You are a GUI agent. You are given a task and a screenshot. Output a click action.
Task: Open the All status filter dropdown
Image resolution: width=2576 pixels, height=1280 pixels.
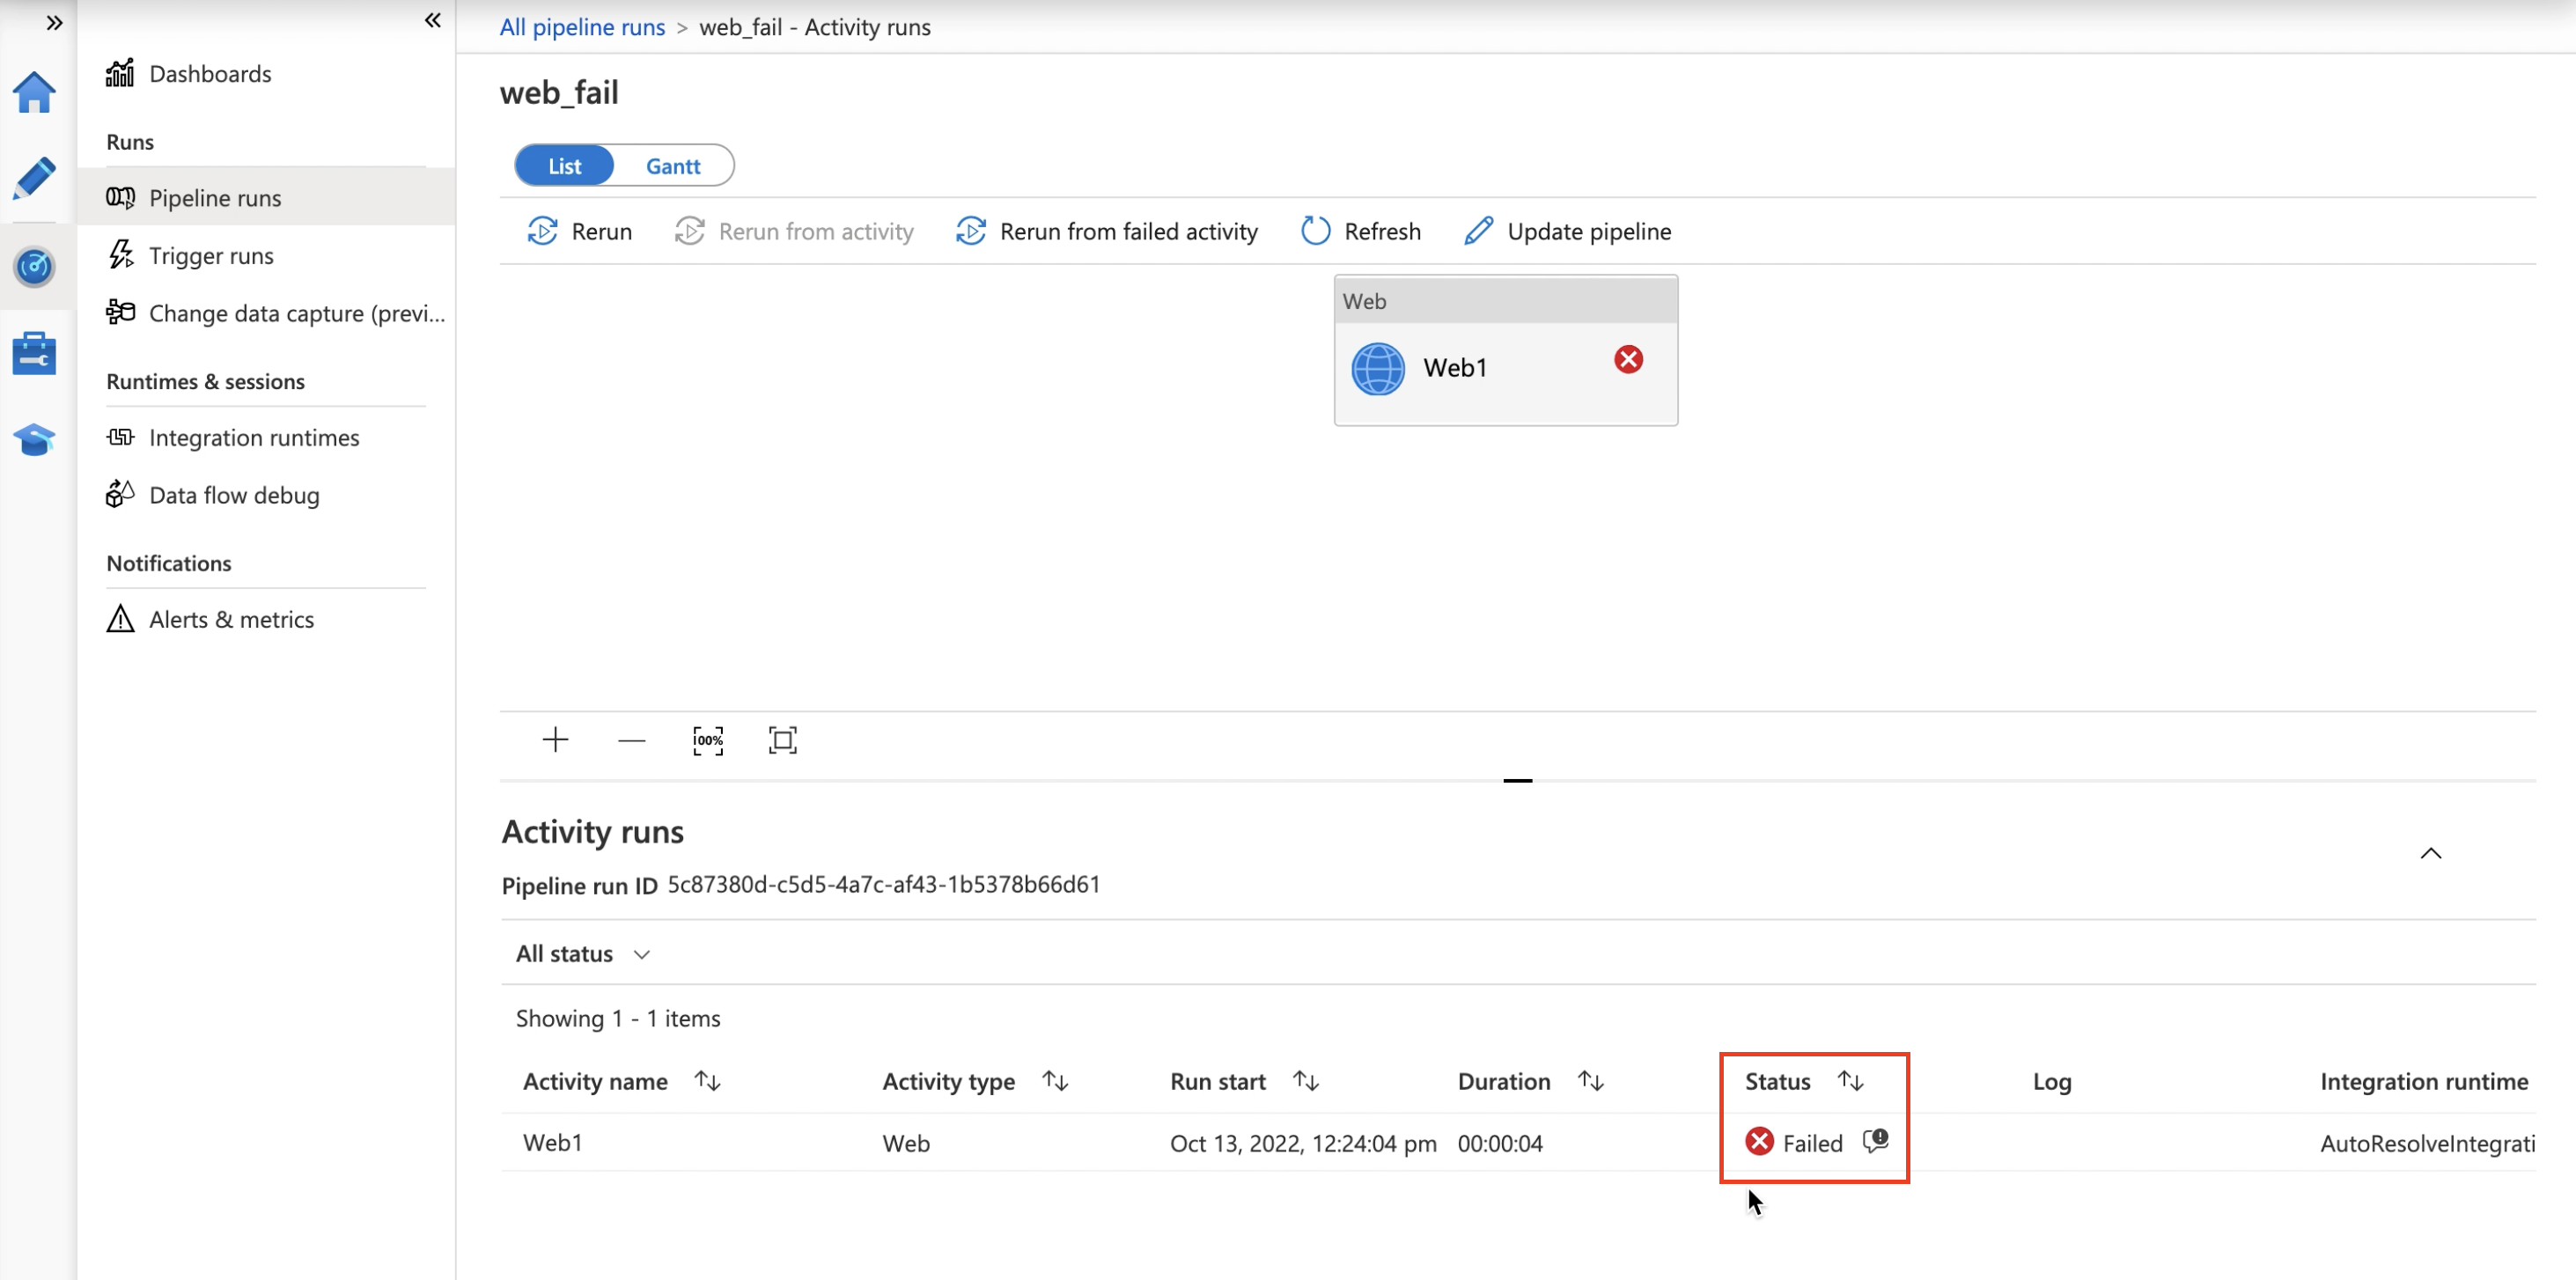tap(583, 953)
